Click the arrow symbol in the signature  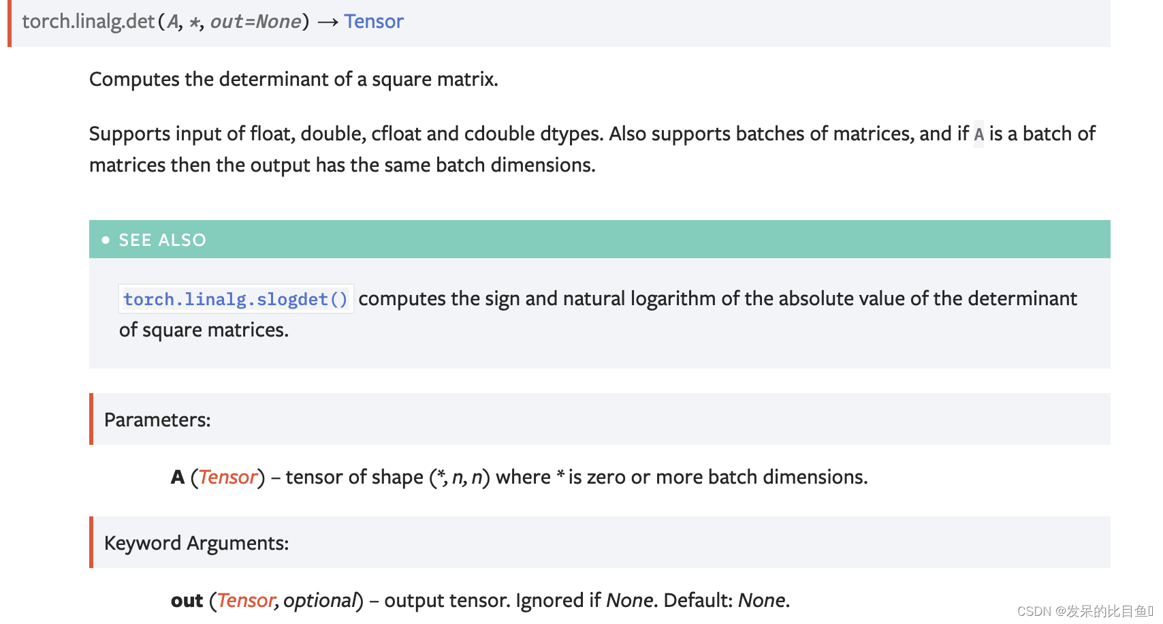tap(328, 22)
